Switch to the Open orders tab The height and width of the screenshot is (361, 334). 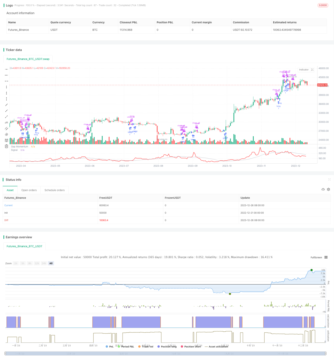[29, 190]
